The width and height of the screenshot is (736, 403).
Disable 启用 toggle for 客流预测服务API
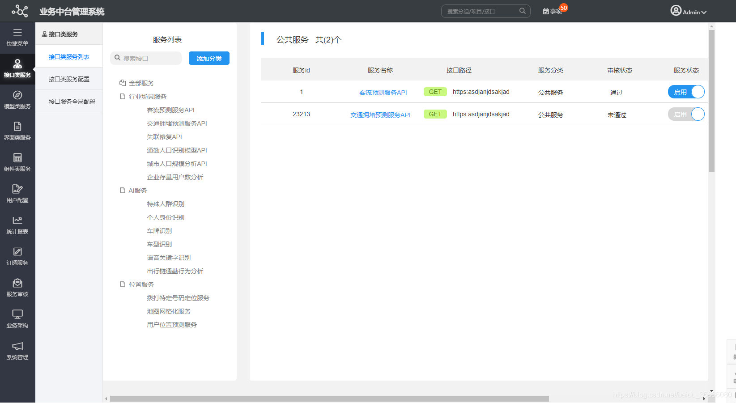pyautogui.click(x=686, y=91)
